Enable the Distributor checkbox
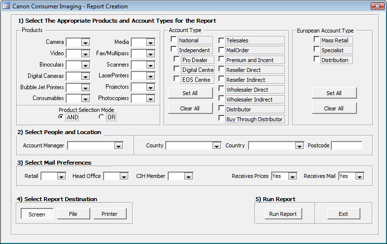 click(221, 108)
